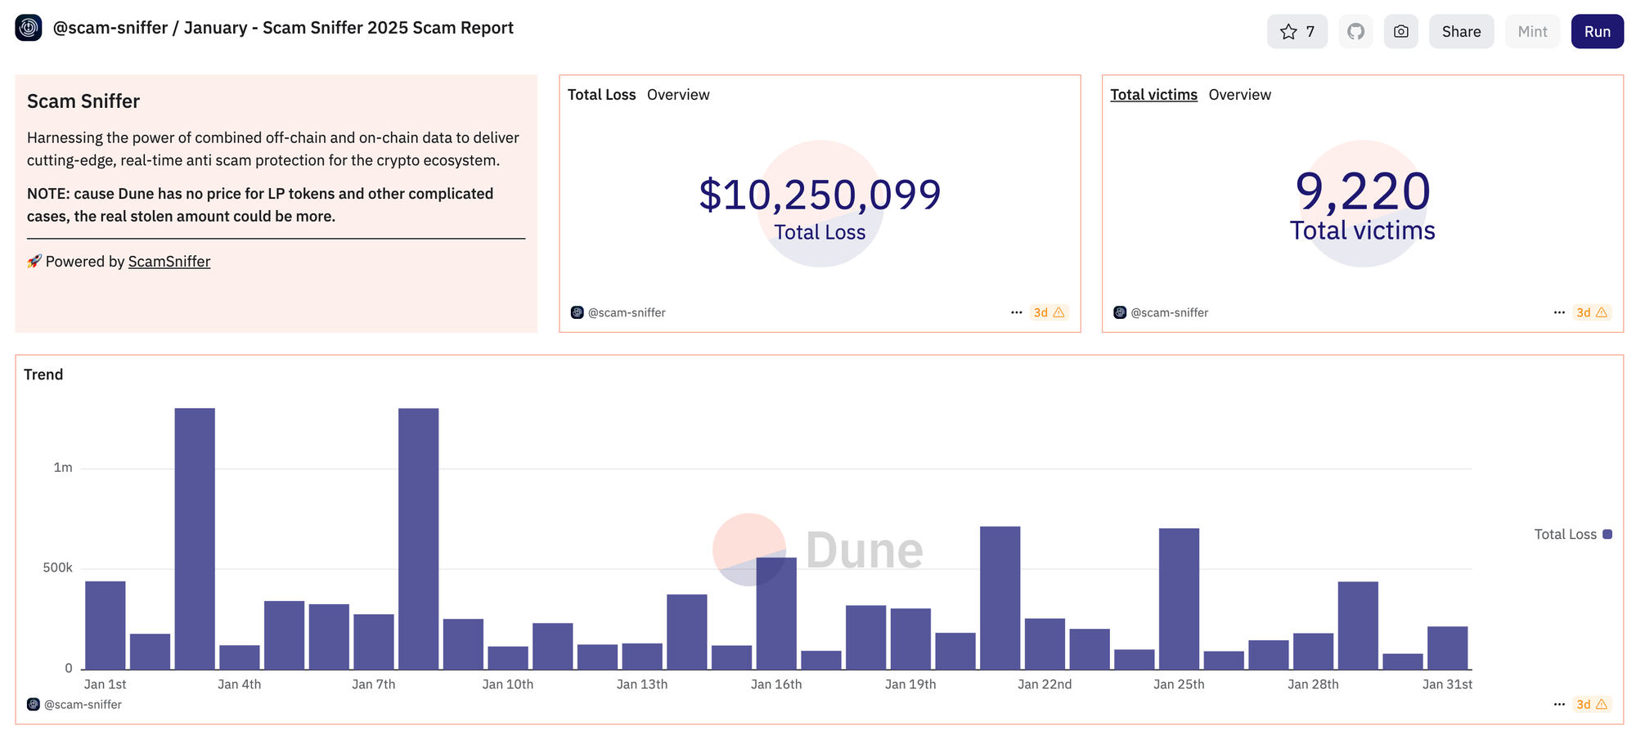Take a snapshot with the camera icon
This screenshot has height=740, width=1636.
tap(1400, 32)
